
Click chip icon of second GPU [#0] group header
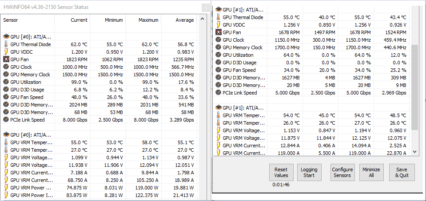coord(6,134)
